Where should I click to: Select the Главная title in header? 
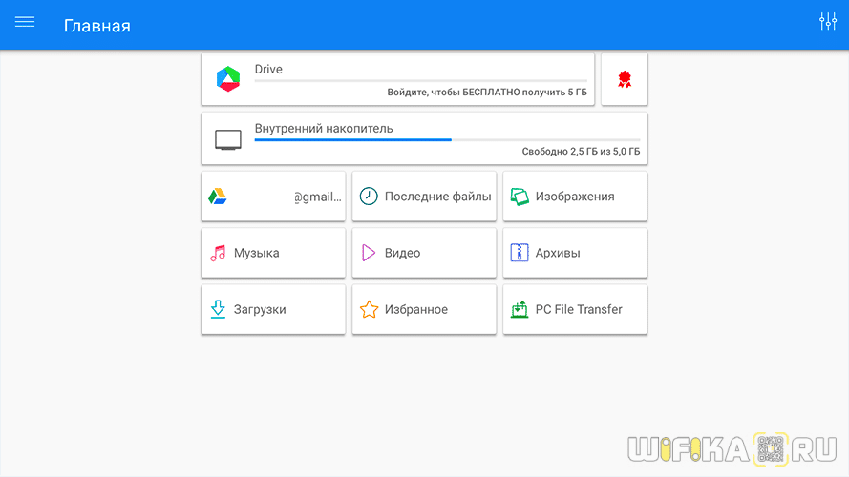[x=97, y=26]
